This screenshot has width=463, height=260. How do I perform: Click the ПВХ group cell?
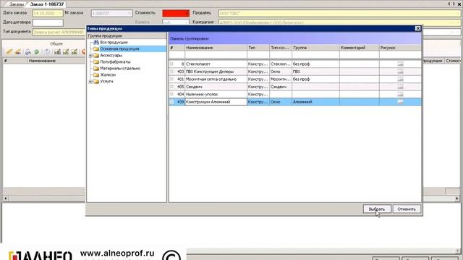pos(315,71)
